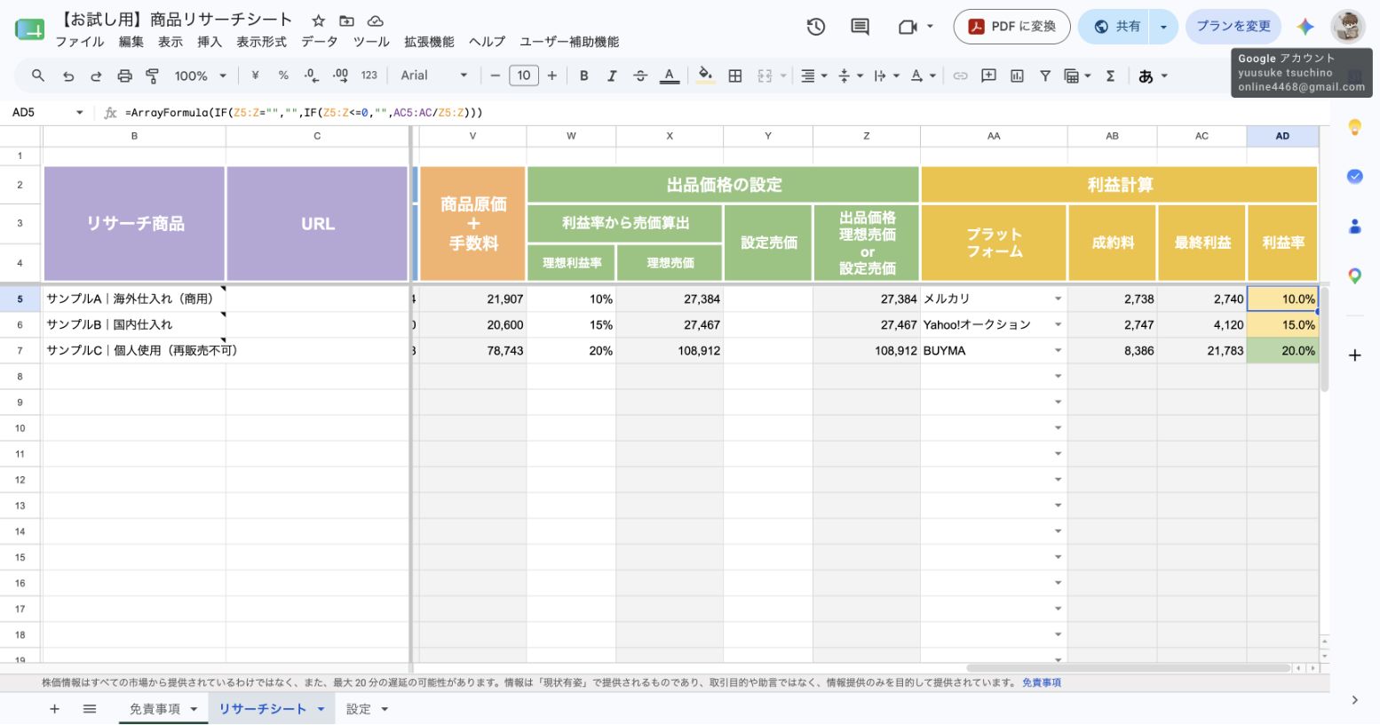The image size is (1380, 725).
Task: Apply yen currency format
Action: (256, 76)
